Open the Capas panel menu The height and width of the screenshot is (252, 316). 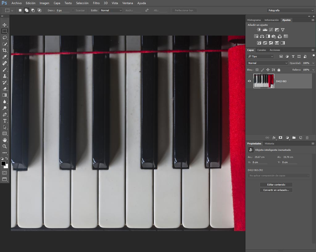coord(313,50)
